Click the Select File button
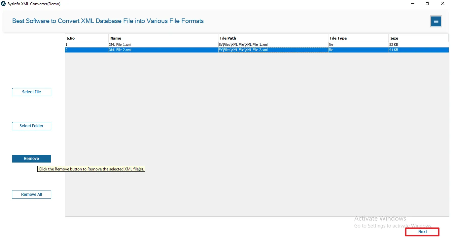Image resolution: width=451 pixels, height=240 pixels. 31,92
